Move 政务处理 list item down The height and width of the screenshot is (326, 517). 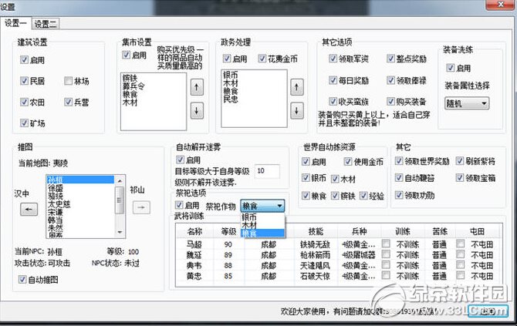point(297,111)
